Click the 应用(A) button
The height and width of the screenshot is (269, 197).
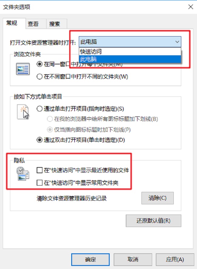click(x=175, y=260)
